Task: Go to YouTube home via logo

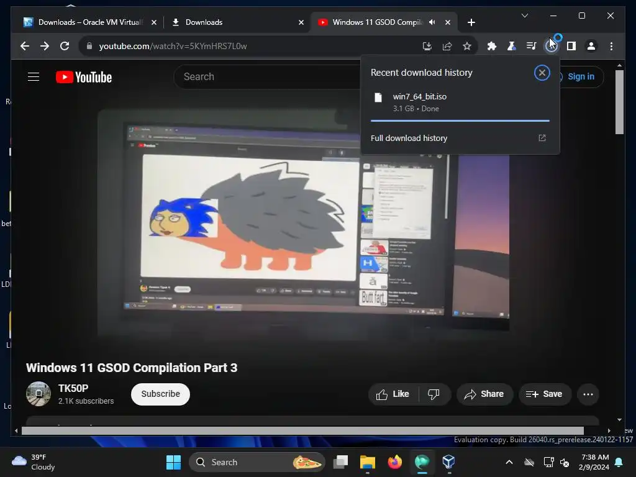Action: (x=84, y=77)
